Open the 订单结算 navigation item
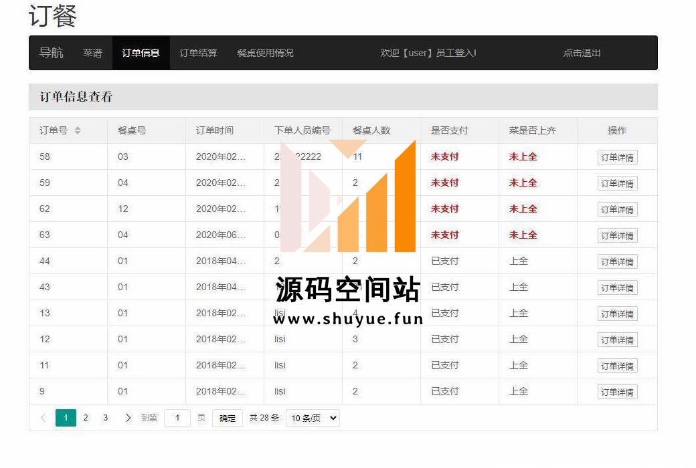 click(x=198, y=53)
